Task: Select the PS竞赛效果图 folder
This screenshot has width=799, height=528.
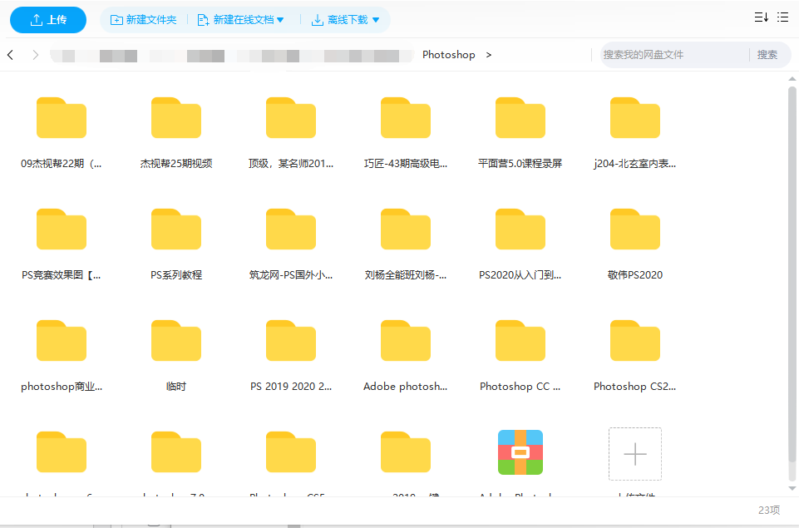Action: click(x=62, y=244)
